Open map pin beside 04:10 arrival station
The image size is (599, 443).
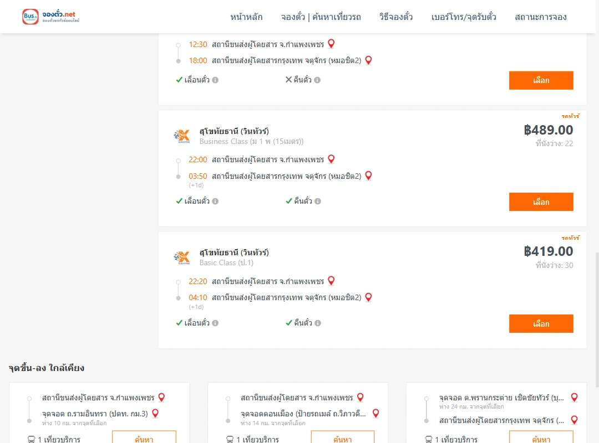pos(369,297)
